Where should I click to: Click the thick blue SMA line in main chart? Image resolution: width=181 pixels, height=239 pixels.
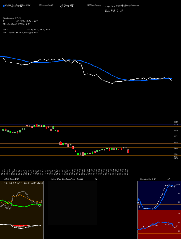click(x=97, y=67)
